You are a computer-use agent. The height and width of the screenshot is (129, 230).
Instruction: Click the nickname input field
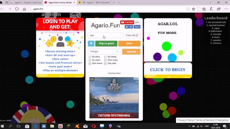[105, 35]
